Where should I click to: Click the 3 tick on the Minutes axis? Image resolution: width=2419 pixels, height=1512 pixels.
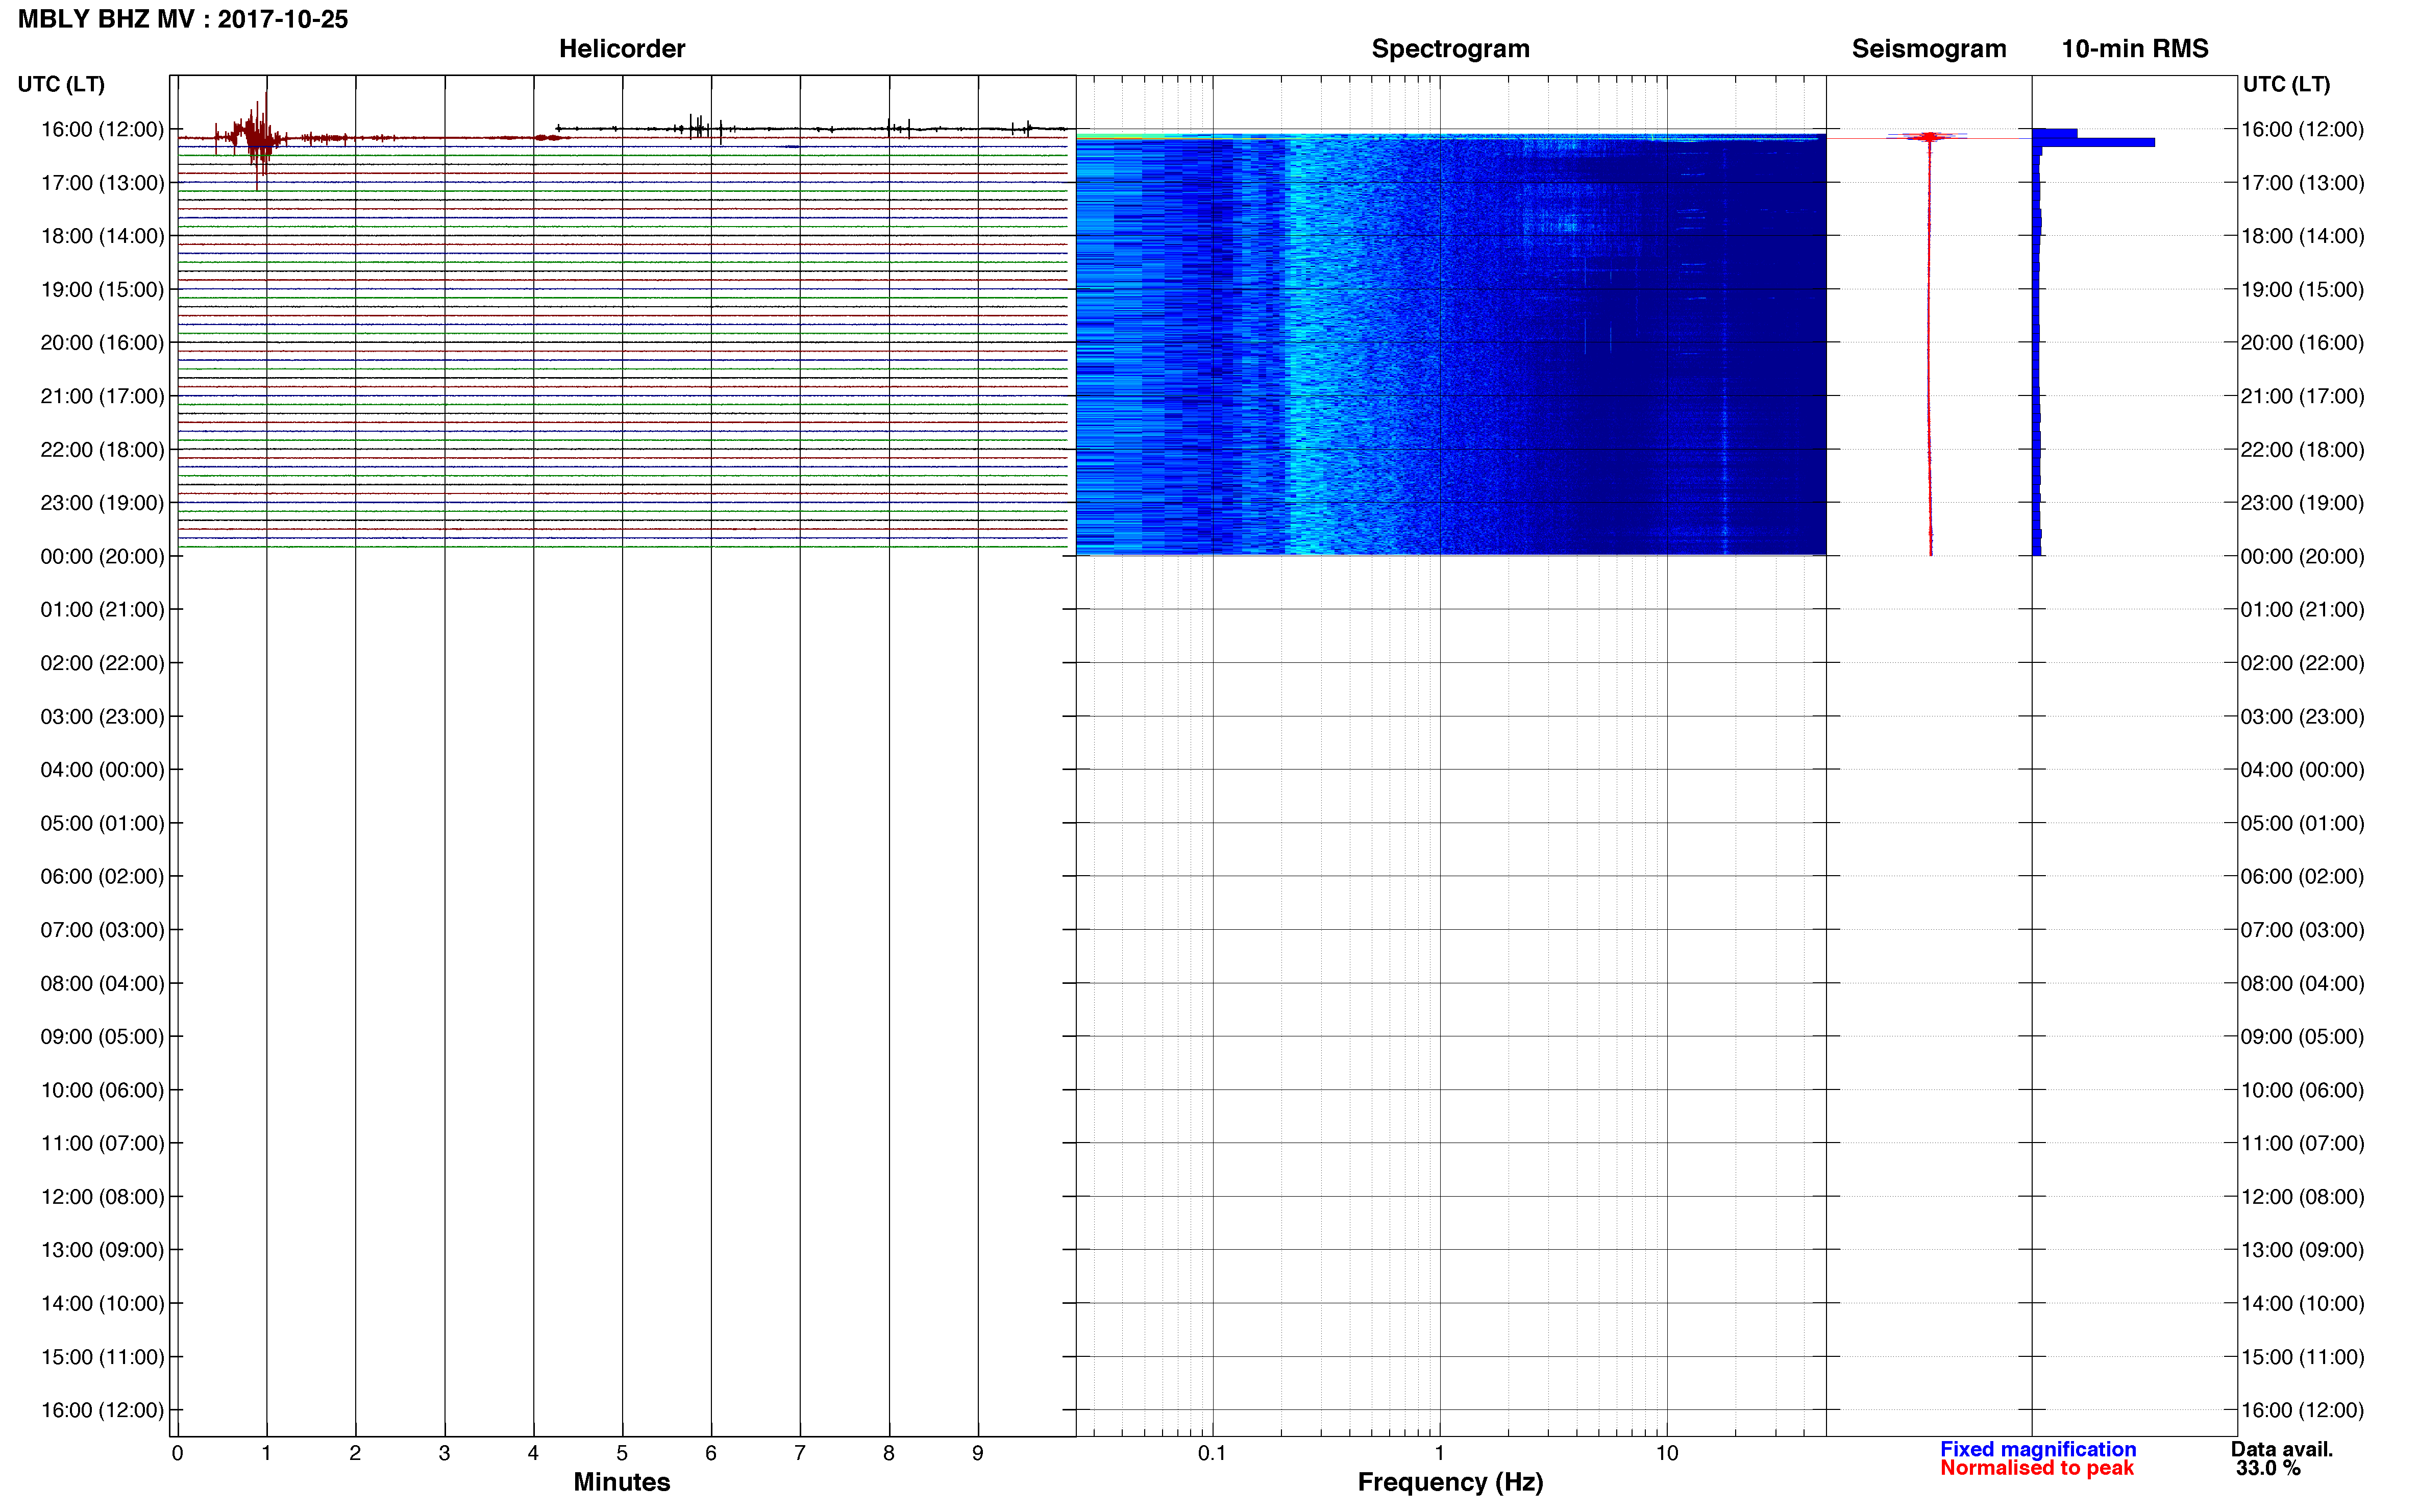pyautogui.click(x=444, y=1454)
